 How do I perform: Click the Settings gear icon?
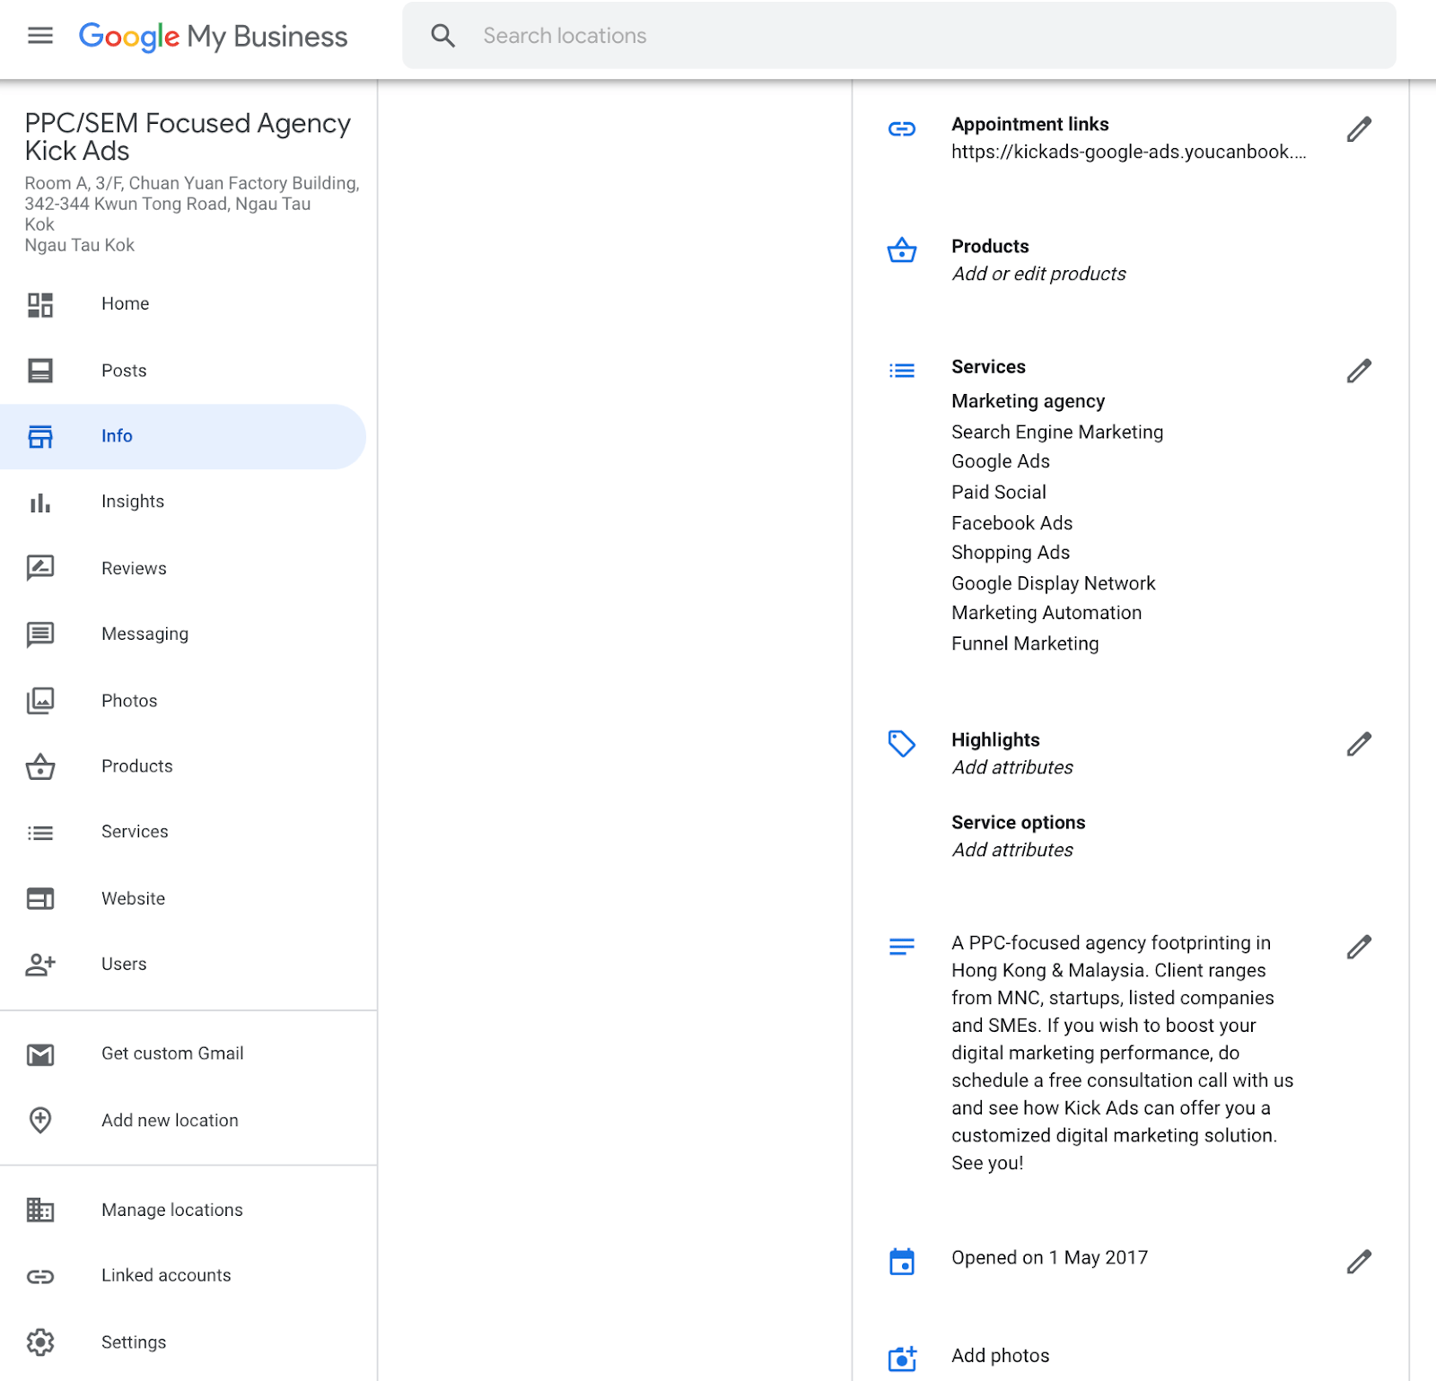pos(40,1342)
